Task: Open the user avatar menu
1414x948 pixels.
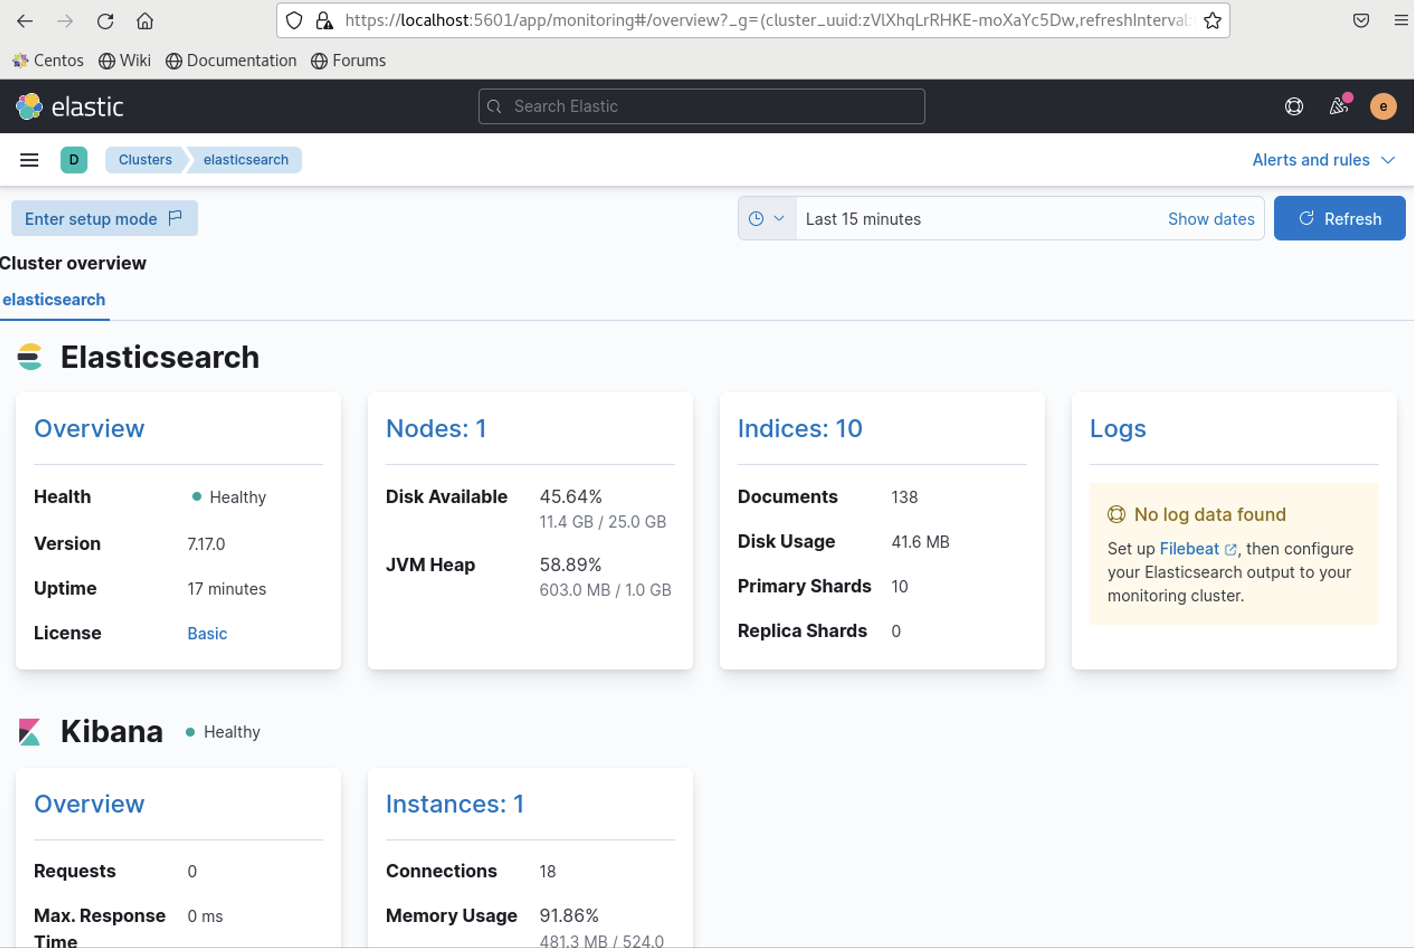Action: tap(1383, 107)
